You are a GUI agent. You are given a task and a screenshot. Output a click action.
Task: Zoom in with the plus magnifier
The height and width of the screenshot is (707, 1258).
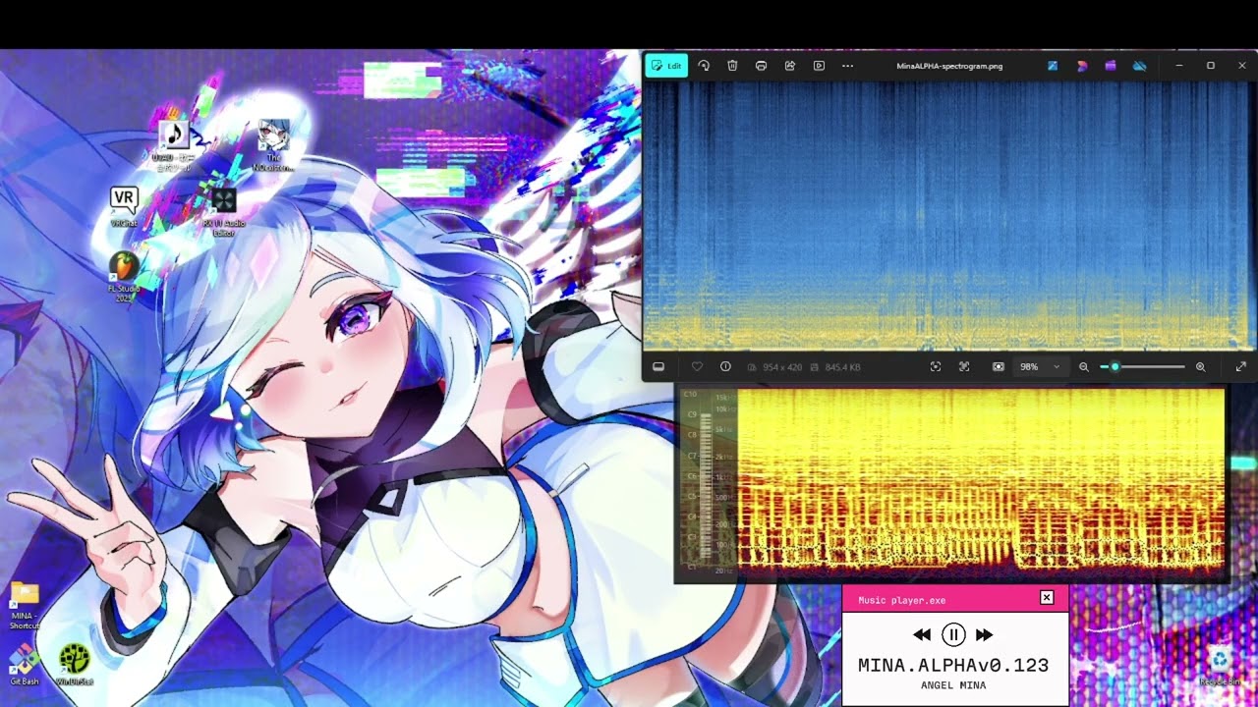coord(1200,366)
